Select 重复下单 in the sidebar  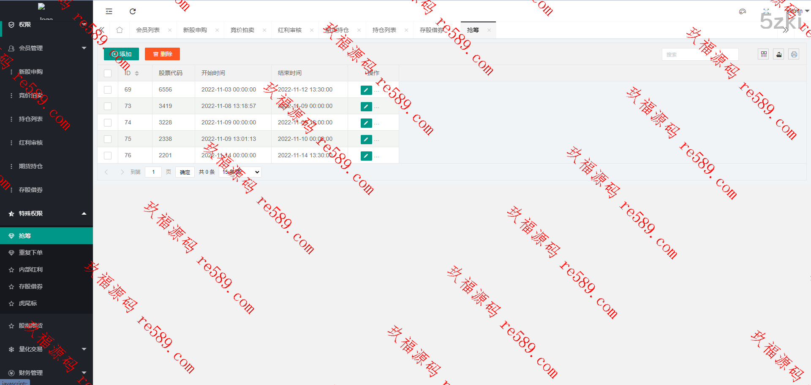pos(31,253)
